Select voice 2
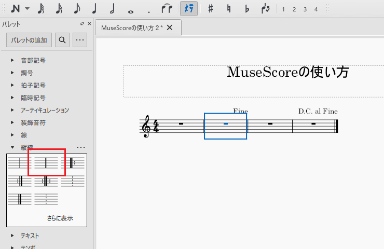This screenshot has height=249, width=384. tap(294, 9)
